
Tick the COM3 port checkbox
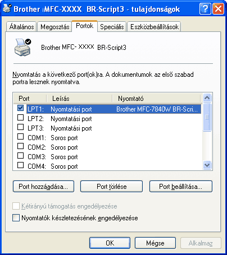tap(20, 156)
